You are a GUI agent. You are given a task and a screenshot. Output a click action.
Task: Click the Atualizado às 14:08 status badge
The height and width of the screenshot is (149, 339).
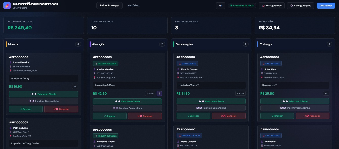[242, 6]
